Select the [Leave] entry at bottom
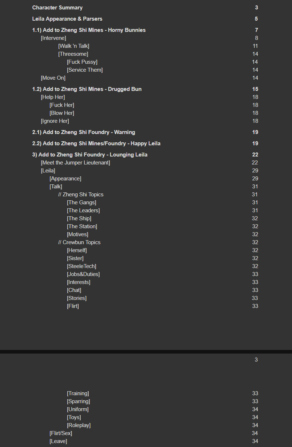The image size is (292, 447). [x=58, y=441]
